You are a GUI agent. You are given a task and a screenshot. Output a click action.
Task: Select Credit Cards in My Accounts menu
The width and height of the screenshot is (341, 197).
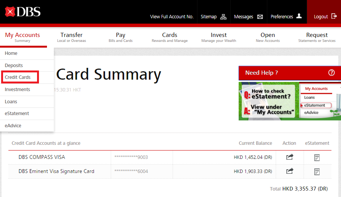point(18,77)
